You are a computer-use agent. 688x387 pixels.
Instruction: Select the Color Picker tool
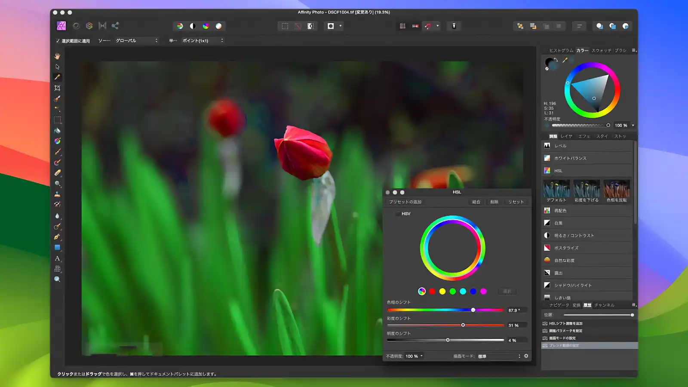(x=57, y=77)
